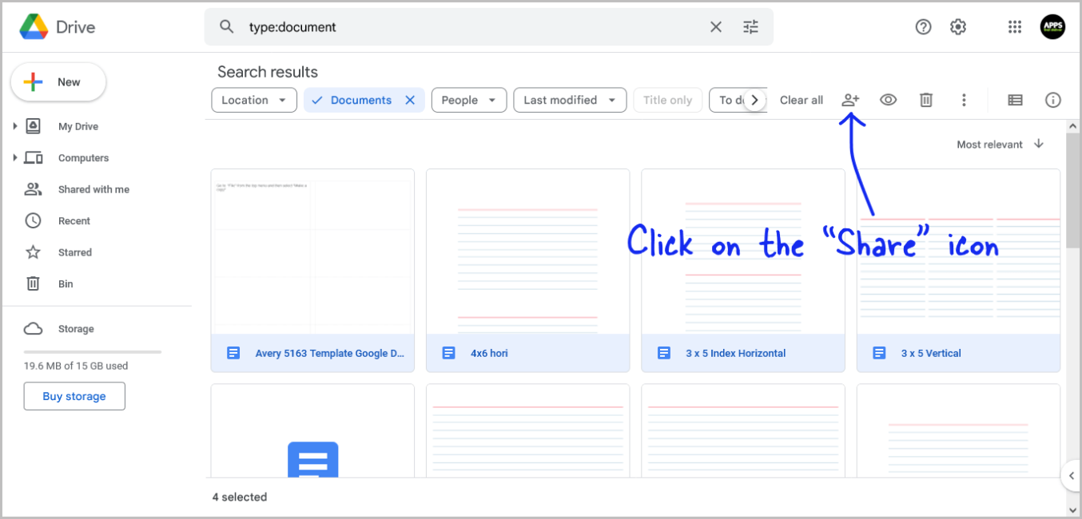The image size is (1082, 519).
Task: Switch to list layout view
Action: [x=1015, y=100]
